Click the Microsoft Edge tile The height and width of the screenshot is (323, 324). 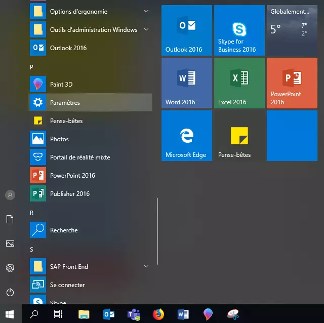coord(187,136)
